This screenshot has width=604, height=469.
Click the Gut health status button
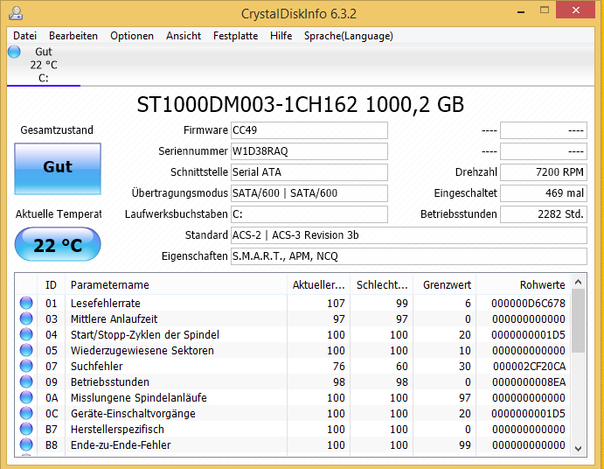(58, 169)
